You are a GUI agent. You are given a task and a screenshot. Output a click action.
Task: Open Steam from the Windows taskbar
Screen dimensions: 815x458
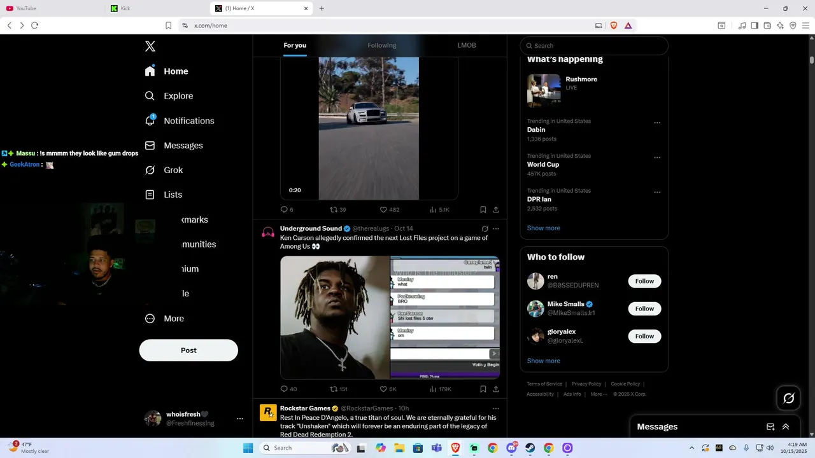tap(530, 448)
